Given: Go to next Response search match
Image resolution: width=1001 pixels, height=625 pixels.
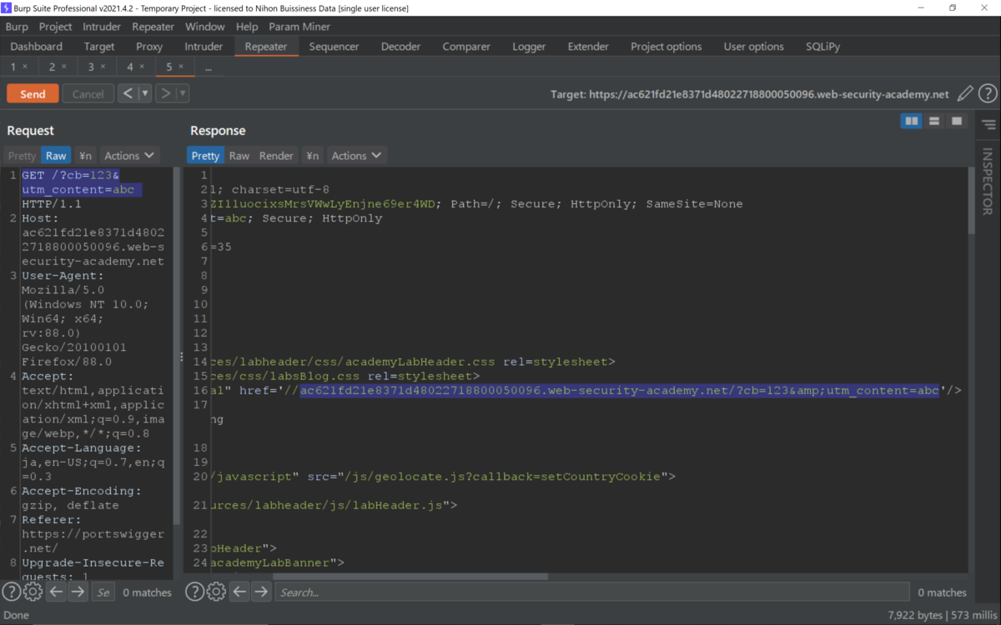Looking at the screenshot, I should pos(261,592).
